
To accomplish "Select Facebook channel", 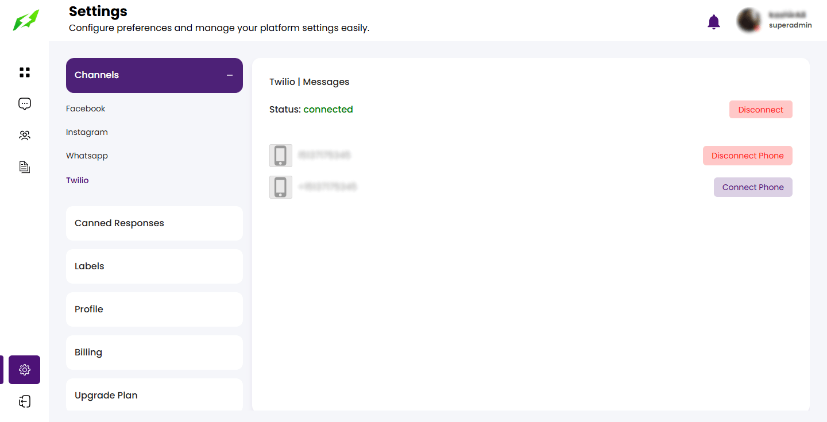I will [x=86, y=109].
